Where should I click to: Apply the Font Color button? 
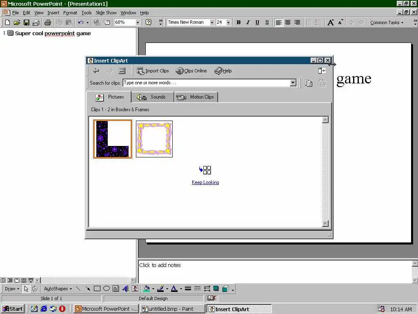coord(174,289)
